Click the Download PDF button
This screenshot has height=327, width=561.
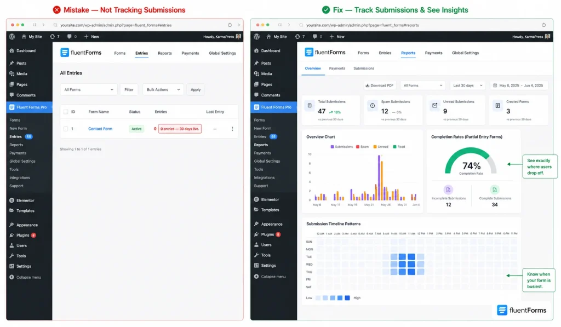[x=379, y=85]
